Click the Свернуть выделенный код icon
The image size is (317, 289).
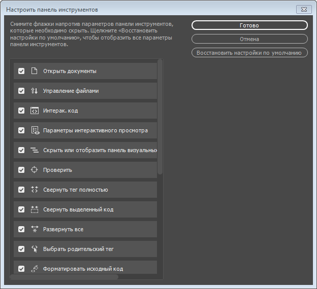coord(35,209)
